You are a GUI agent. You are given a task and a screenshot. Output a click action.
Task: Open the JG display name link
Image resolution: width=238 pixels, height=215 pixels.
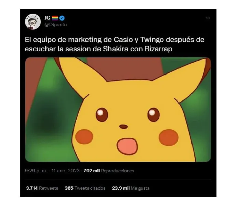pos(47,18)
